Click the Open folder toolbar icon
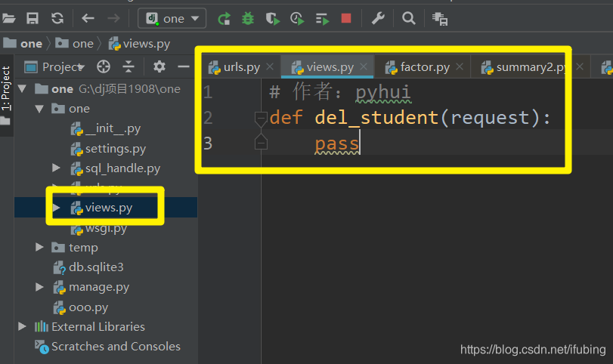 [x=8, y=18]
